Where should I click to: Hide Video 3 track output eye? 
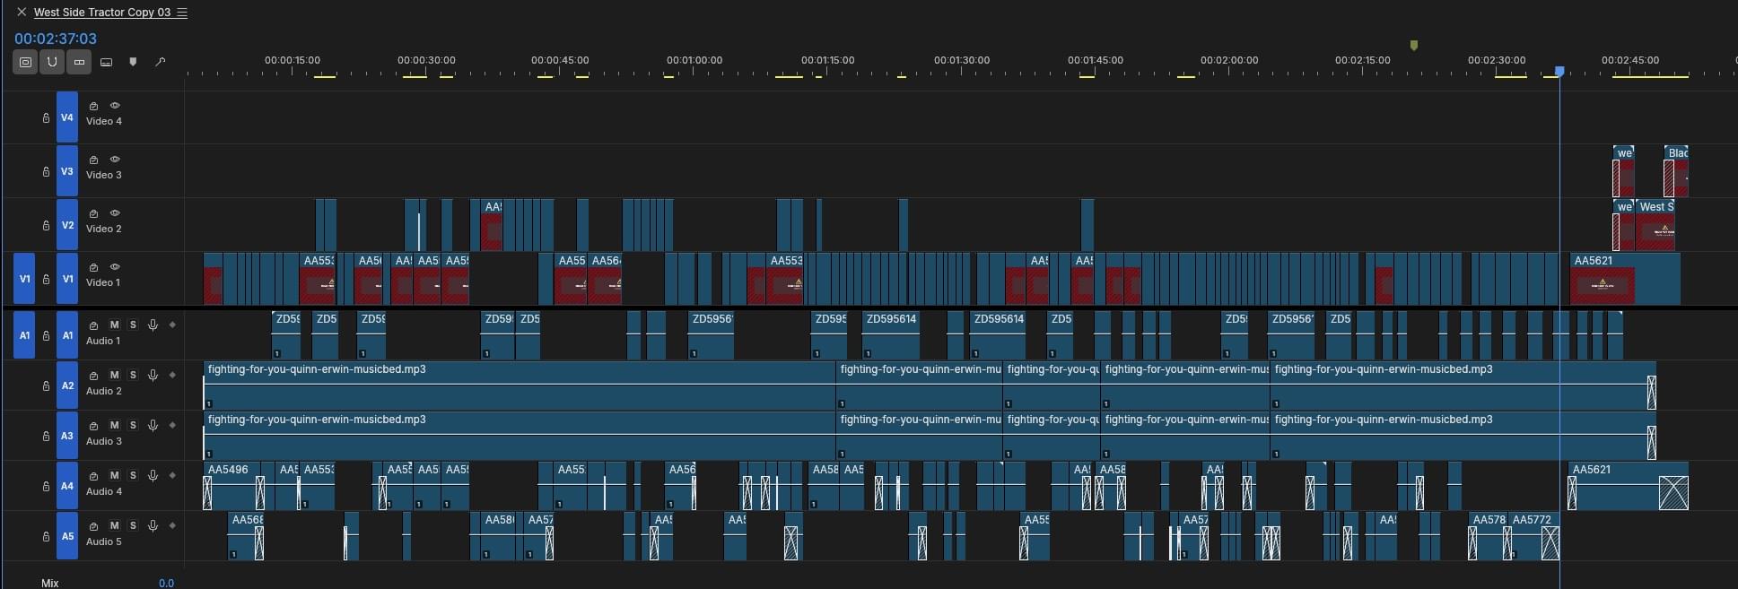[115, 160]
